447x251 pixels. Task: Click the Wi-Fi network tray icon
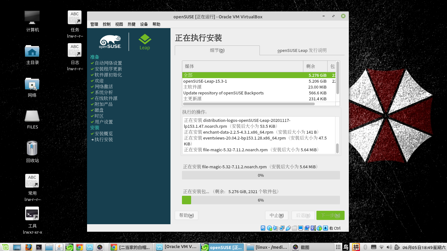pyautogui.click(x=381, y=247)
